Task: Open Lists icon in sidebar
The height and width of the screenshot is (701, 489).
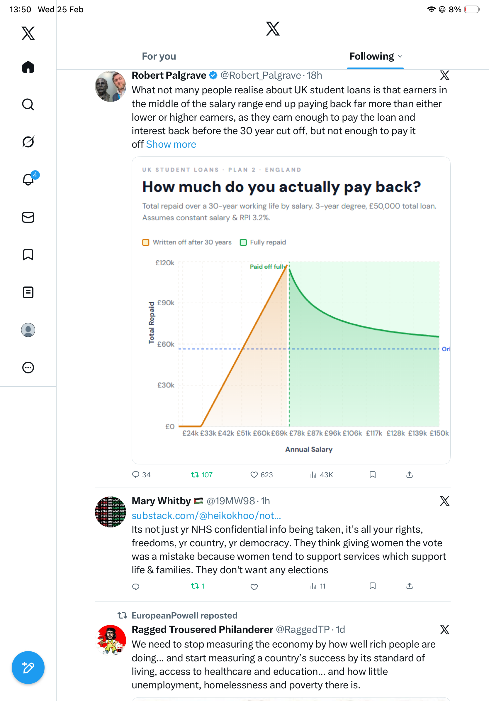Action: 28,292
